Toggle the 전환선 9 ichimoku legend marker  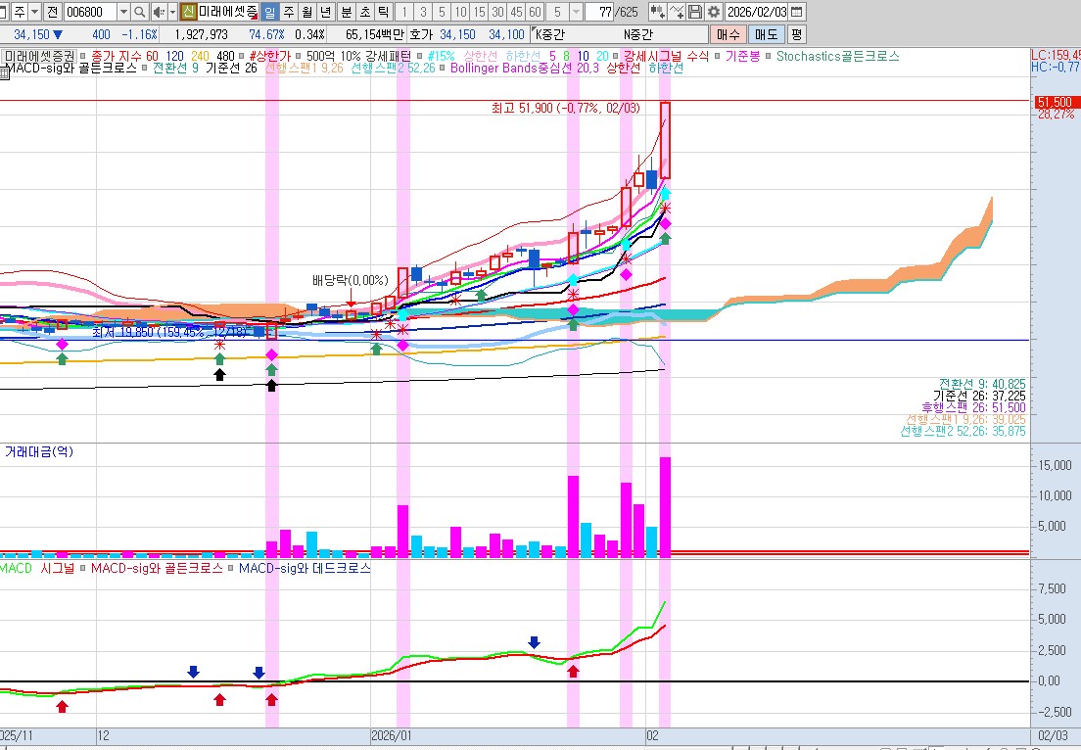pos(145,69)
